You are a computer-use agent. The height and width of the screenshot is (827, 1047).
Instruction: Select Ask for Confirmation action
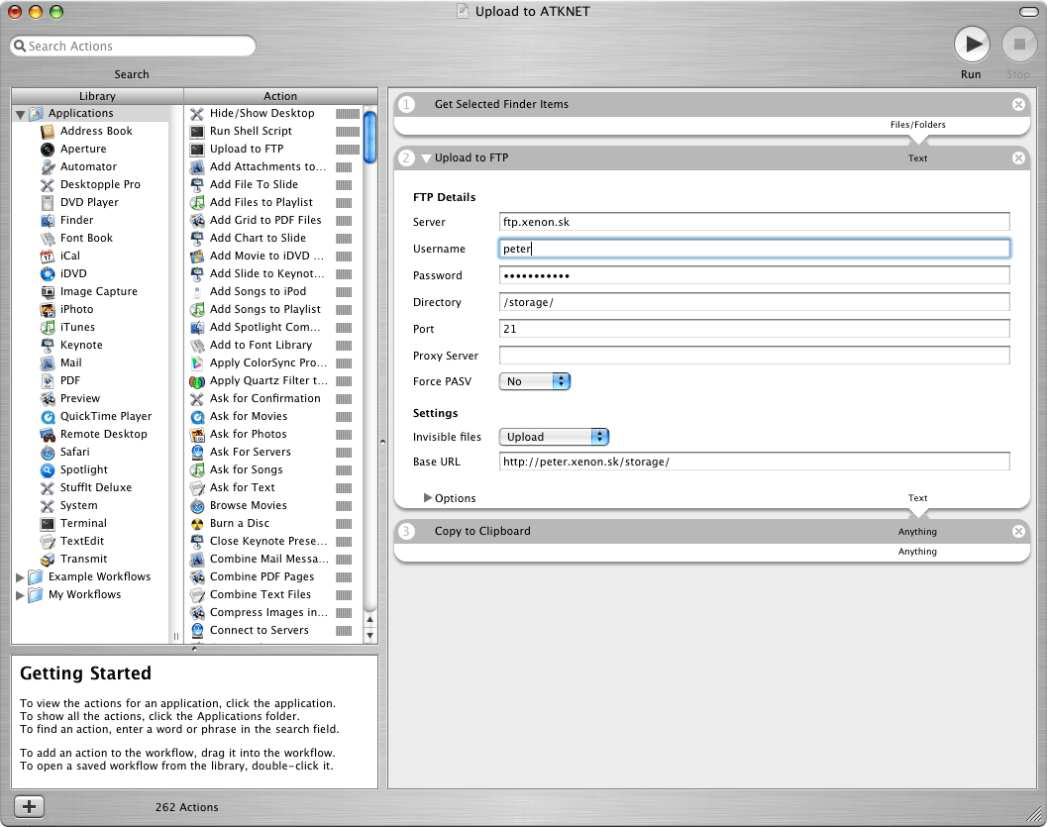[x=273, y=398]
